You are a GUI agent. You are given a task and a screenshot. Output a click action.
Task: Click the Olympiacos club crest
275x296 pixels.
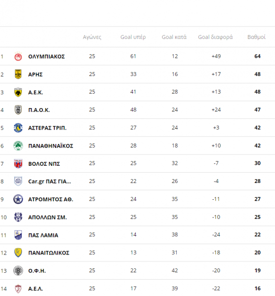pyautogui.click(x=18, y=56)
